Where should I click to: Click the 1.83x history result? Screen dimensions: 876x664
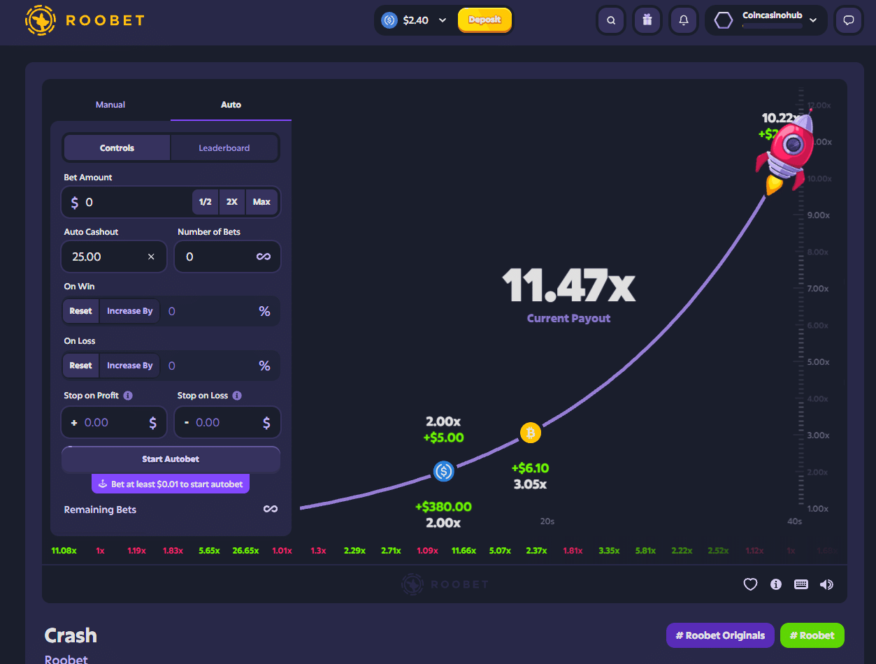click(x=173, y=551)
